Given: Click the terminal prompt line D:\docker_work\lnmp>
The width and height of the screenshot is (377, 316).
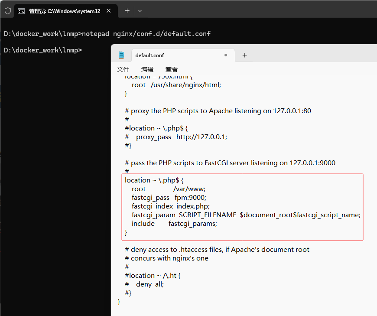Looking at the screenshot, I should [43, 50].
